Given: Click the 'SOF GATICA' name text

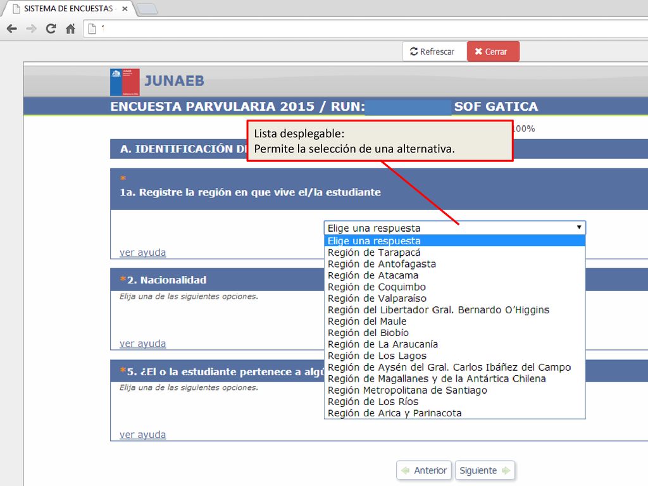Looking at the screenshot, I should [x=496, y=106].
